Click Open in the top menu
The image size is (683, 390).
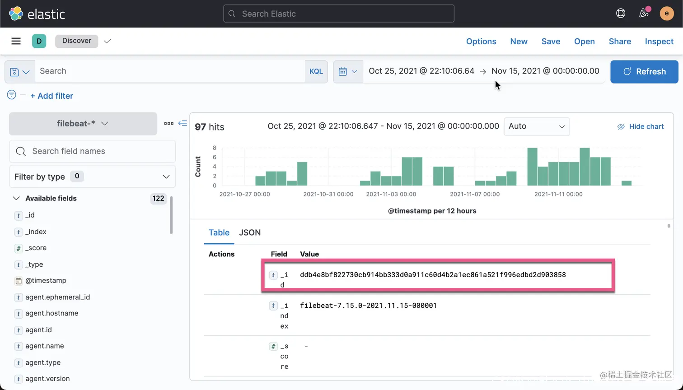tap(584, 41)
